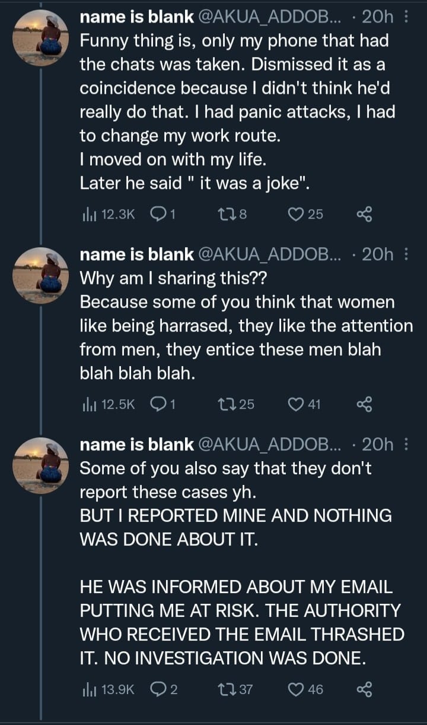Image resolution: width=427 pixels, height=725 pixels.
Task: View analytics showing 12.3K views
Action: pyautogui.click(x=109, y=214)
